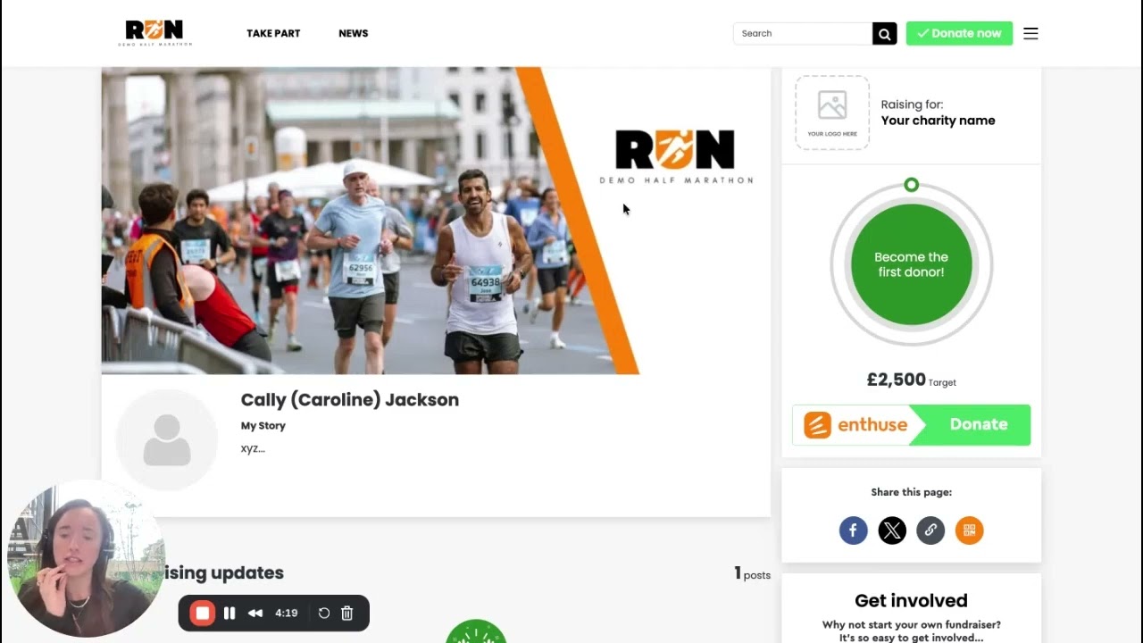Rewind the recording with the back arrows
Image resolution: width=1143 pixels, height=643 pixels.
pyautogui.click(x=255, y=614)
